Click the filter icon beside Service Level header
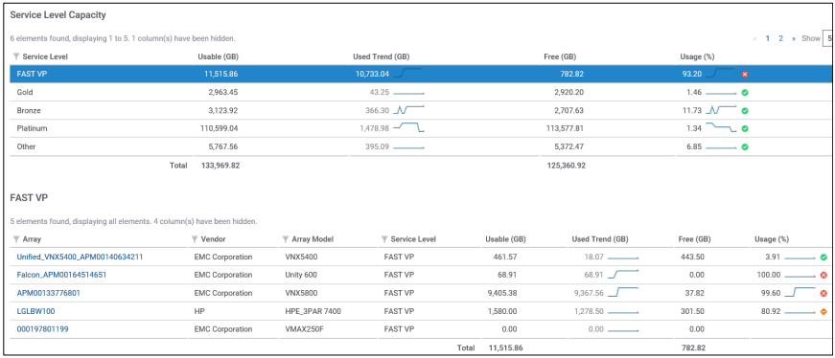835x358 pixels. point(16,56)
